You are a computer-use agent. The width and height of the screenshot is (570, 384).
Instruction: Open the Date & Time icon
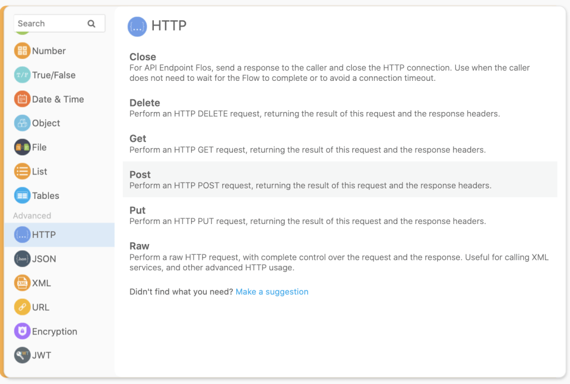[22, 99]
